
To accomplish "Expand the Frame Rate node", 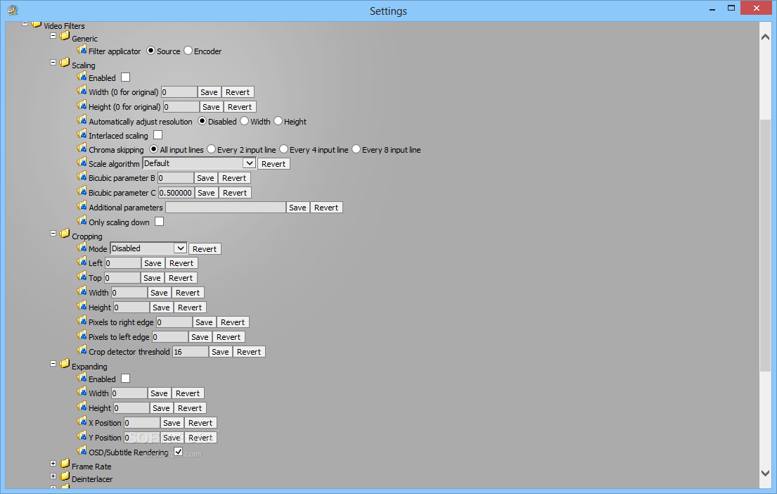I will click(53, 464).
